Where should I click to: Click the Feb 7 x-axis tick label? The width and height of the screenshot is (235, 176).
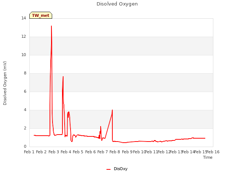[102, 152]
